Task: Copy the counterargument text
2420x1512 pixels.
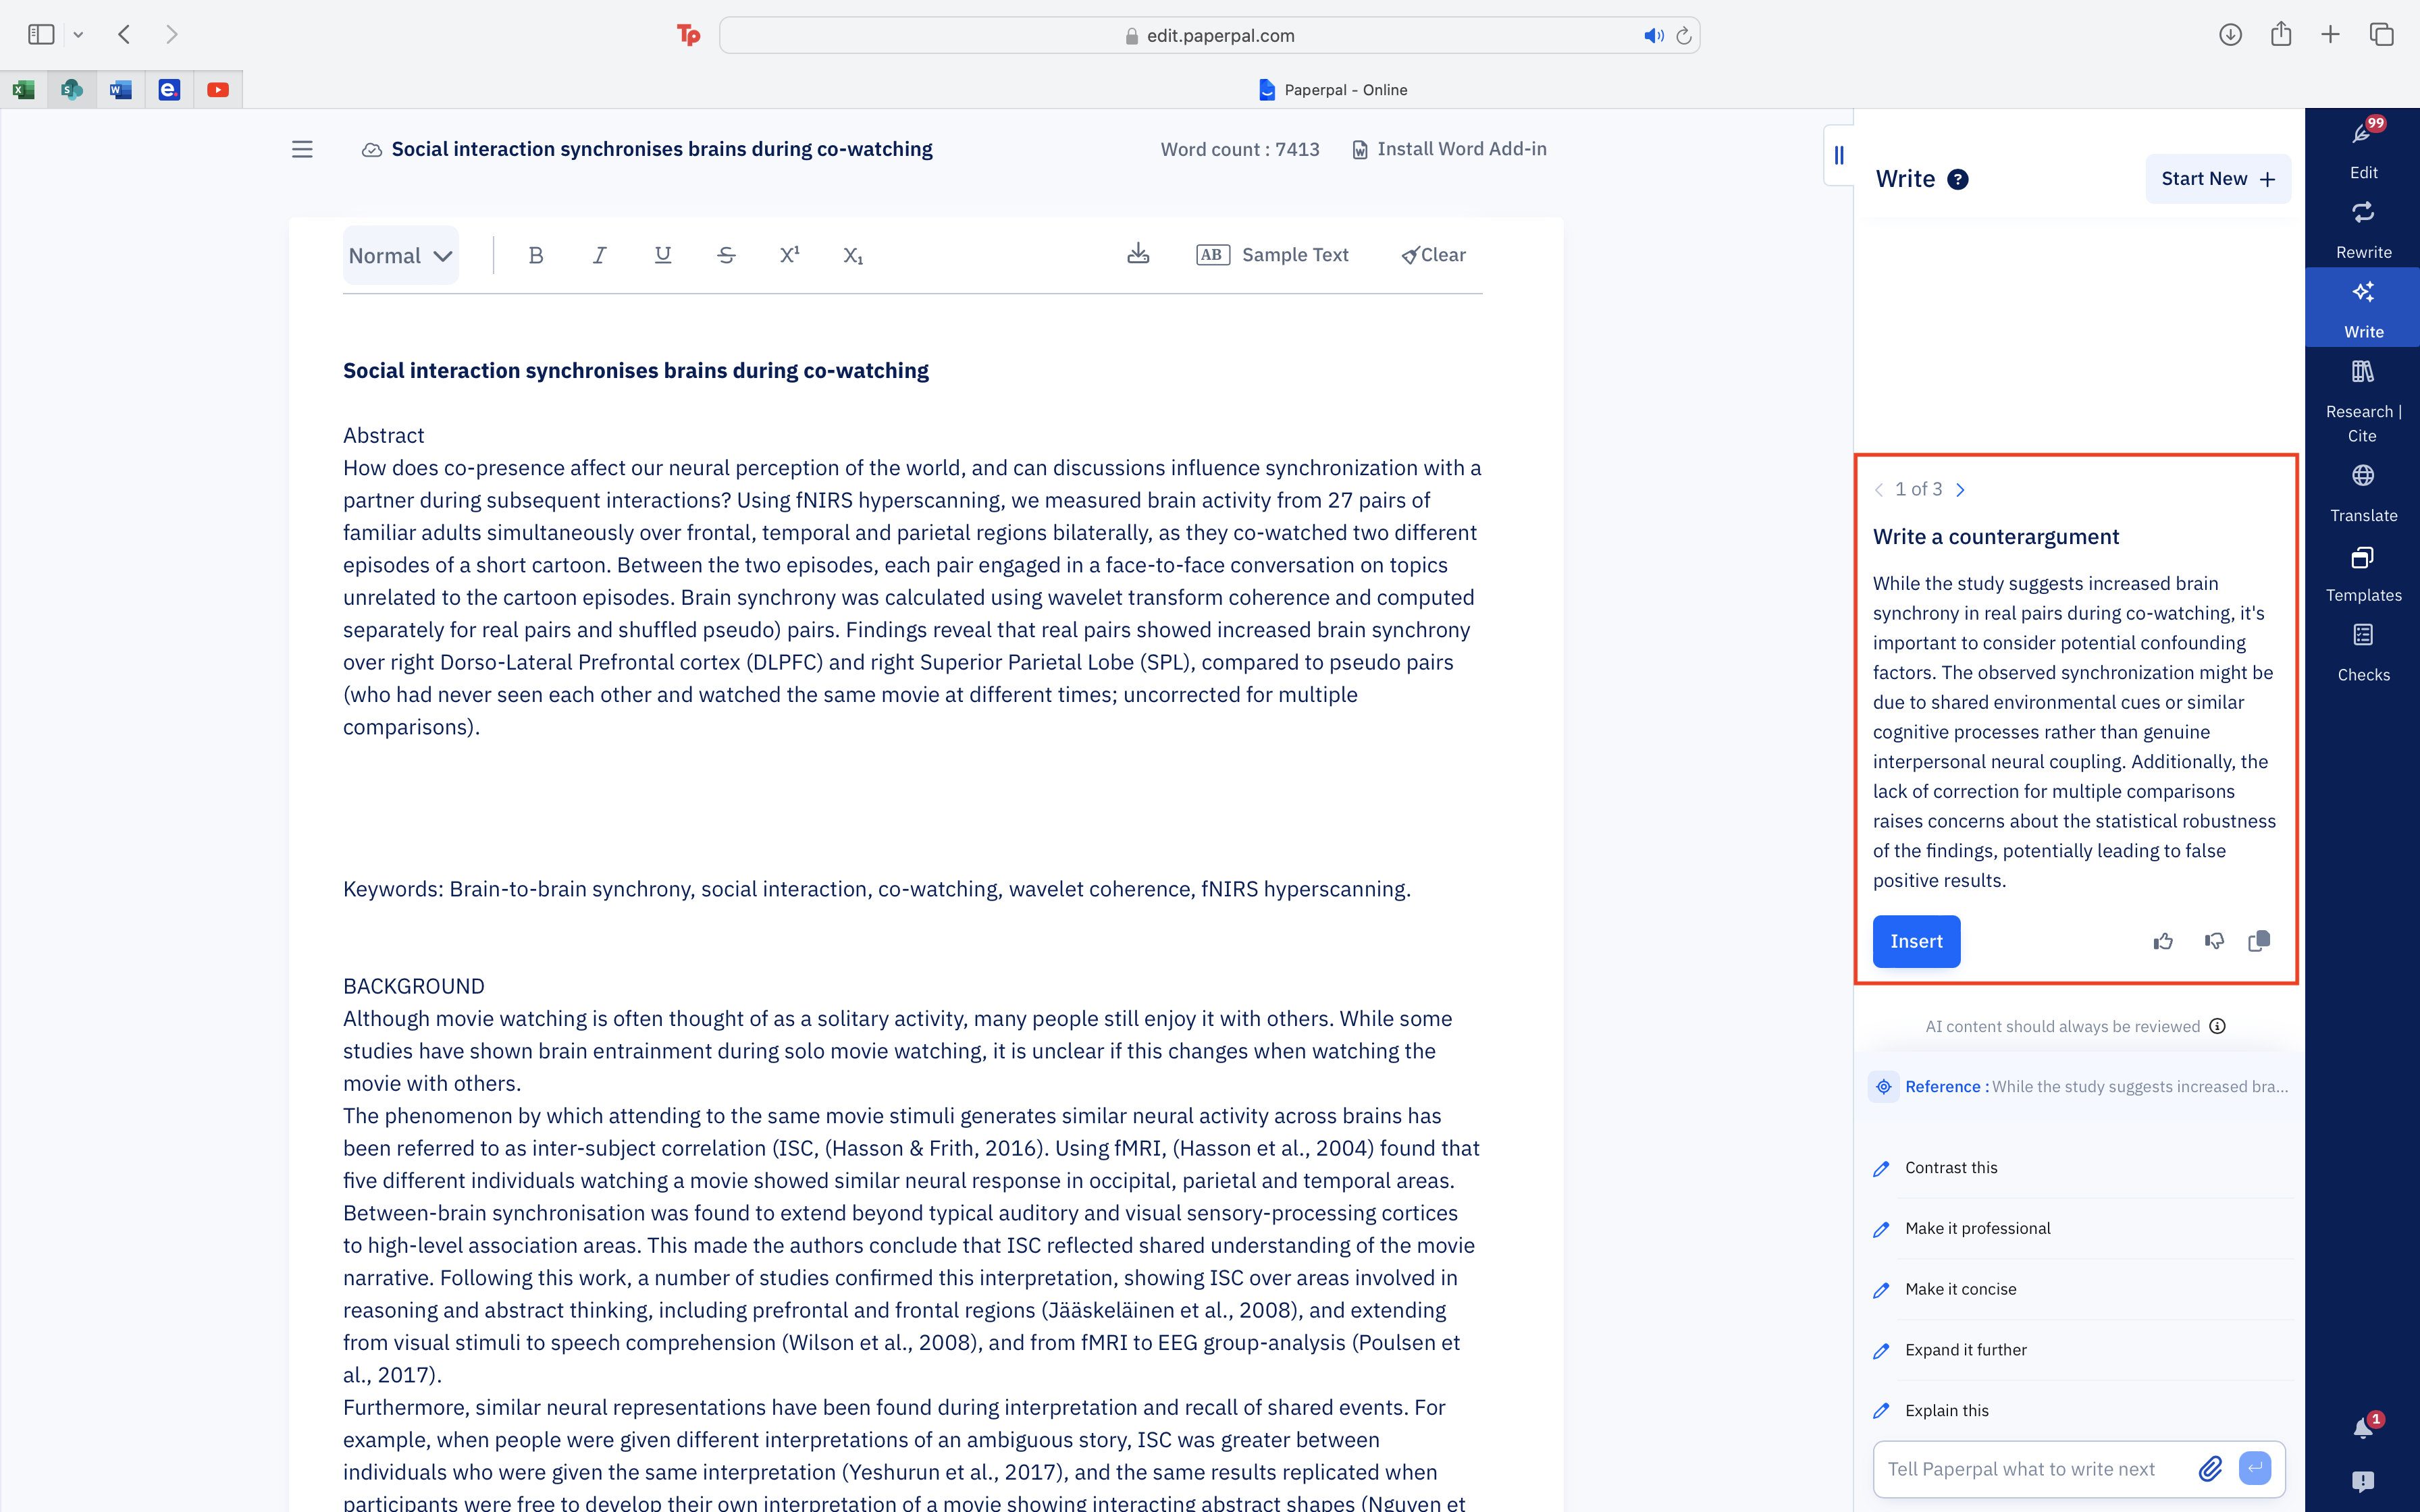Action: pyautogui.click(x=2259, y=942)
